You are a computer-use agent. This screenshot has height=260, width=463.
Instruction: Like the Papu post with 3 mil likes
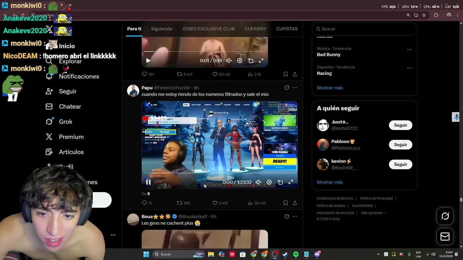(x=220, y=203)
